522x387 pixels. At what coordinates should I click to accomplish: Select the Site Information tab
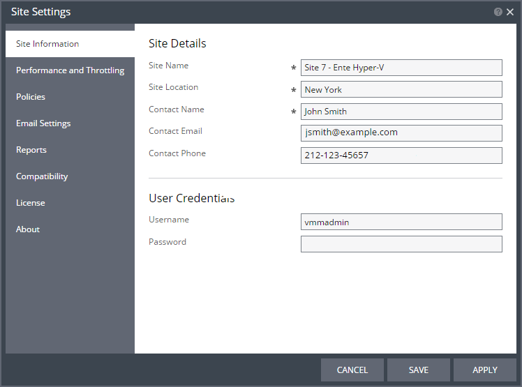tap(70, 44)
